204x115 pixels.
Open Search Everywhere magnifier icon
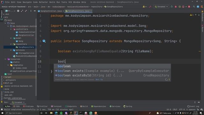[194, 7]
